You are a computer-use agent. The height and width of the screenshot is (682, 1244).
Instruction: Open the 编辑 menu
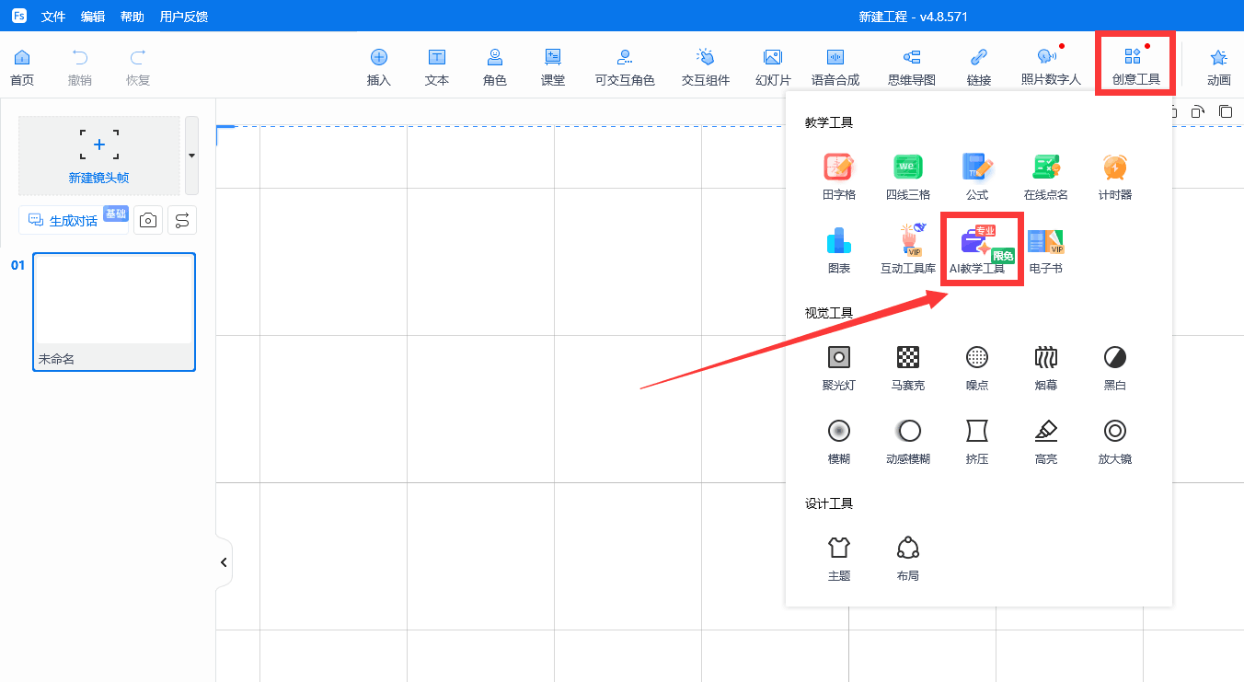(93, 17)
